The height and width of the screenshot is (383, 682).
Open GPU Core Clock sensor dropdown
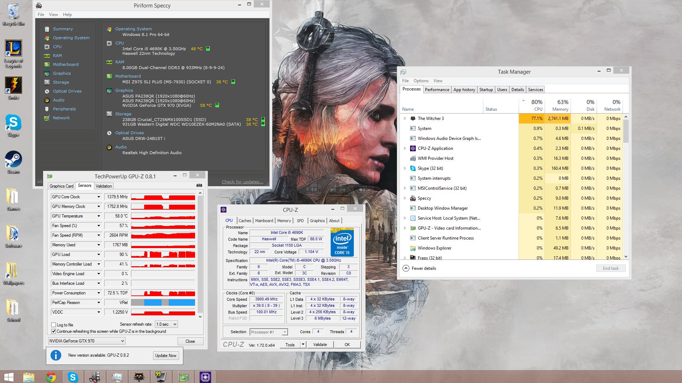point(99,197)
